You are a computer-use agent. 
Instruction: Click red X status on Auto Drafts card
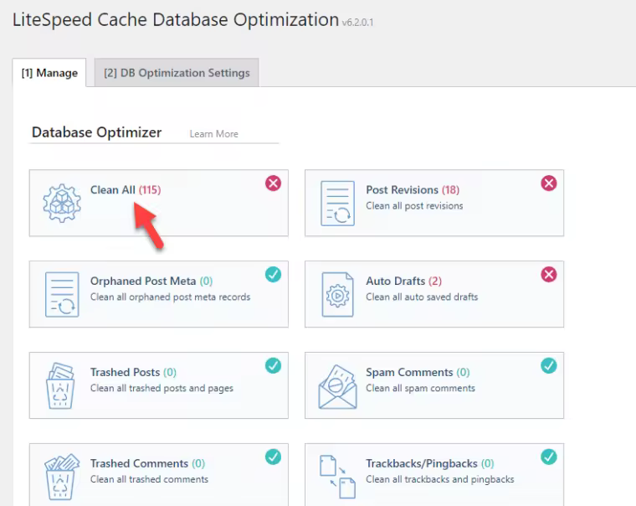point(548,275)
